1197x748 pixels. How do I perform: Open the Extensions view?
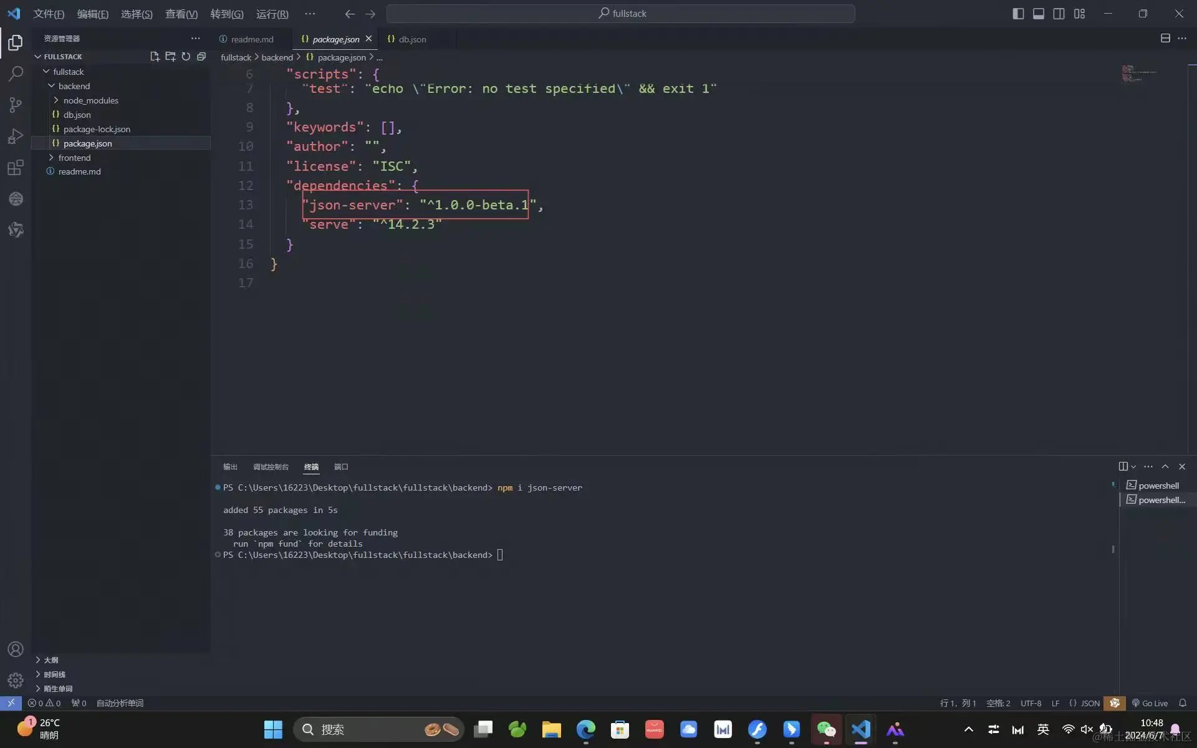16,167
